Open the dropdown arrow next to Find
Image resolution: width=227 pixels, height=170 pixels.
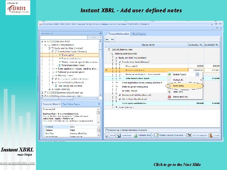coord(101,37)
